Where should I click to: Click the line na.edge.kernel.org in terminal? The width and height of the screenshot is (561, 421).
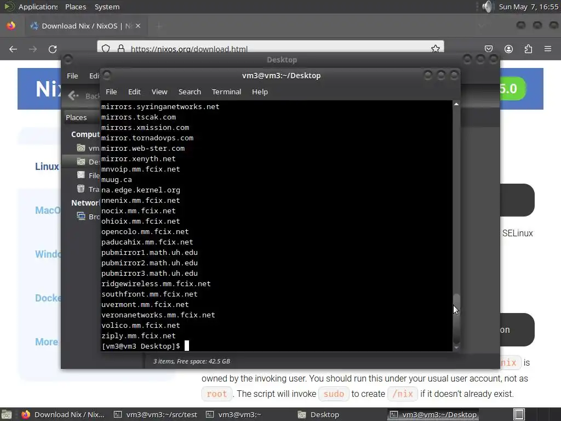point(141,190)
